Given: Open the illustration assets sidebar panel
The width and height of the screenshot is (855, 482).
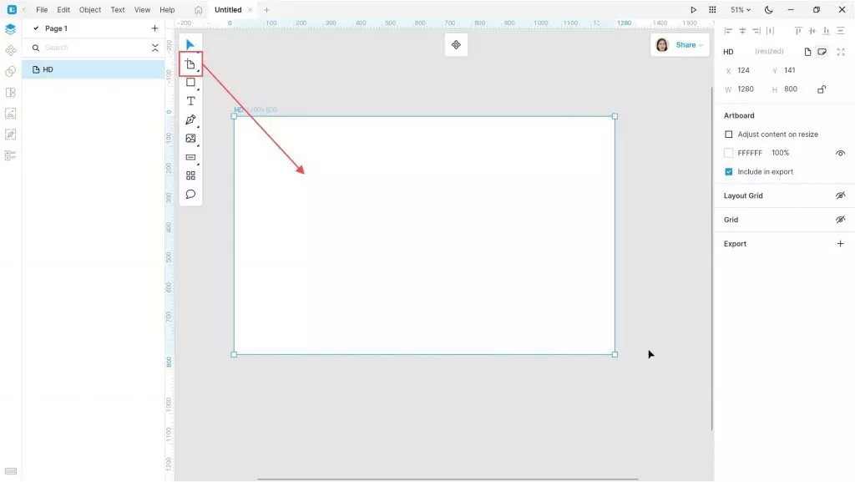Looking at the screenshot, I should [x=10, y=134].
